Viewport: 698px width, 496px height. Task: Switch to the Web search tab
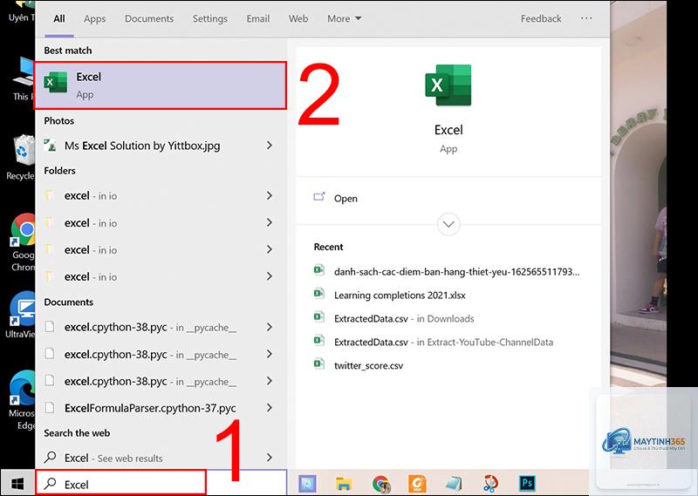[x=298, y=18]
